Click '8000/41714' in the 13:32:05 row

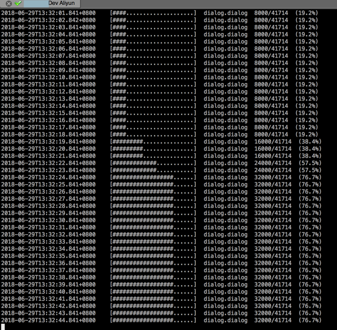tap(271, 42)
